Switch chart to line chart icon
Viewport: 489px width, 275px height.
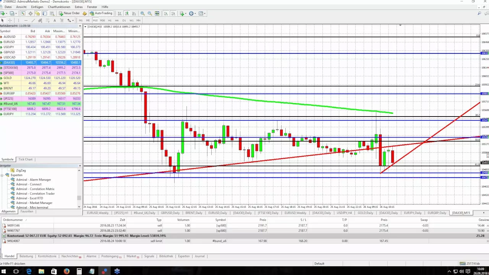134,13
